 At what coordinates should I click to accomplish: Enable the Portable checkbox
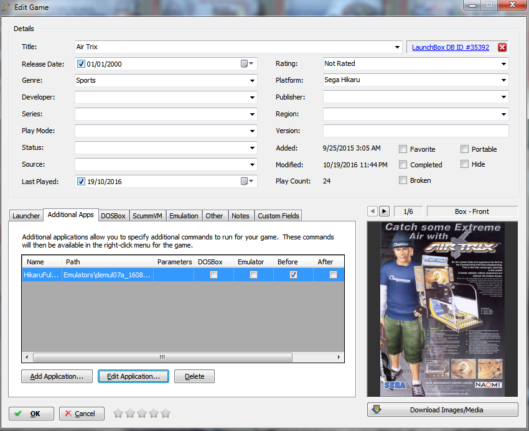464,149
